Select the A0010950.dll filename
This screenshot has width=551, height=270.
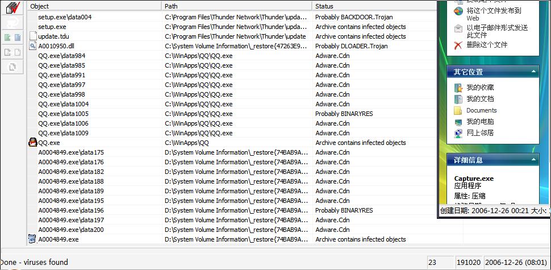click(56, 46)
